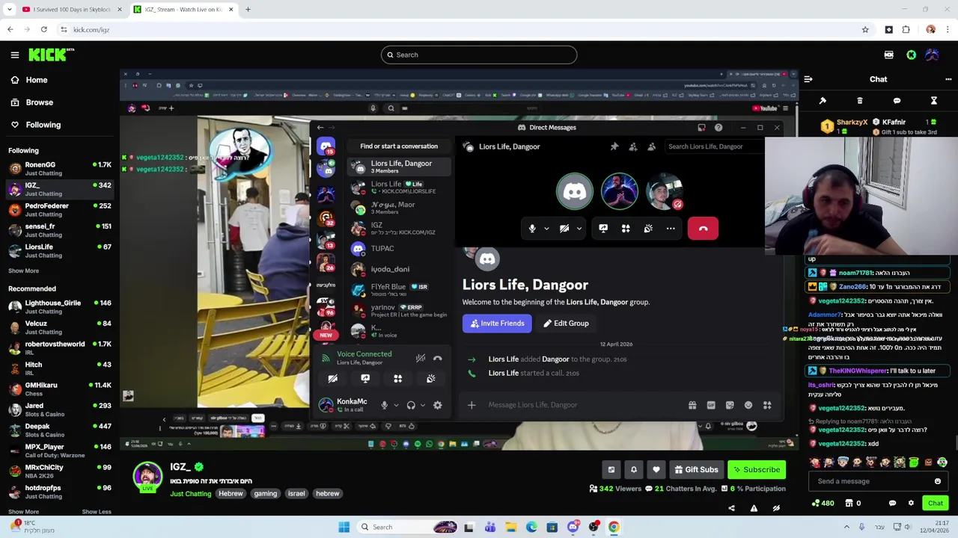
Task: Click the Gift Subs button
Action: [696, 469]
